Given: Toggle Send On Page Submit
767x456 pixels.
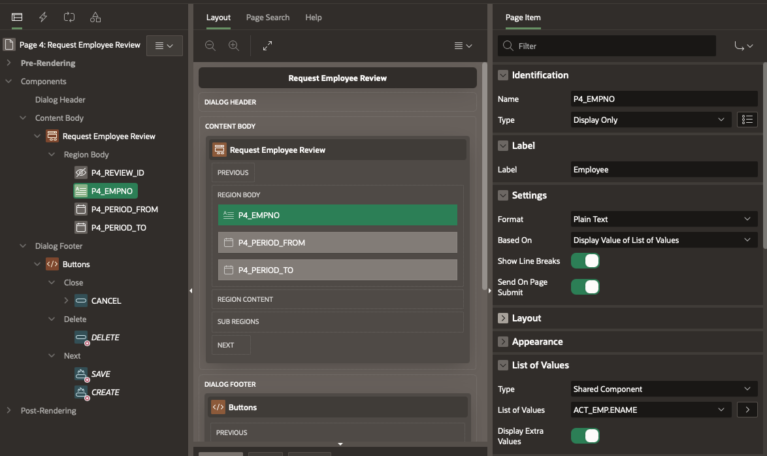Looking at the screenshot, I should point(585,287).
